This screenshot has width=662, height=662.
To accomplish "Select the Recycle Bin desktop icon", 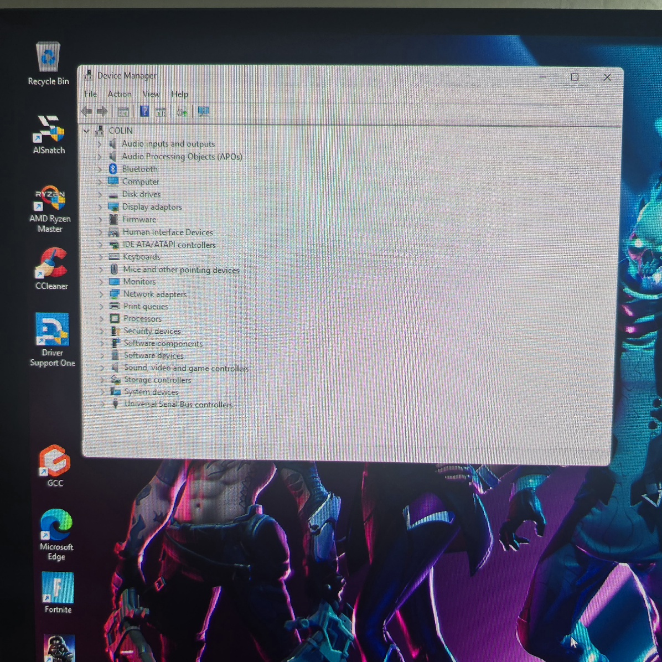I will pyautogui.click(x=48, y=64).
